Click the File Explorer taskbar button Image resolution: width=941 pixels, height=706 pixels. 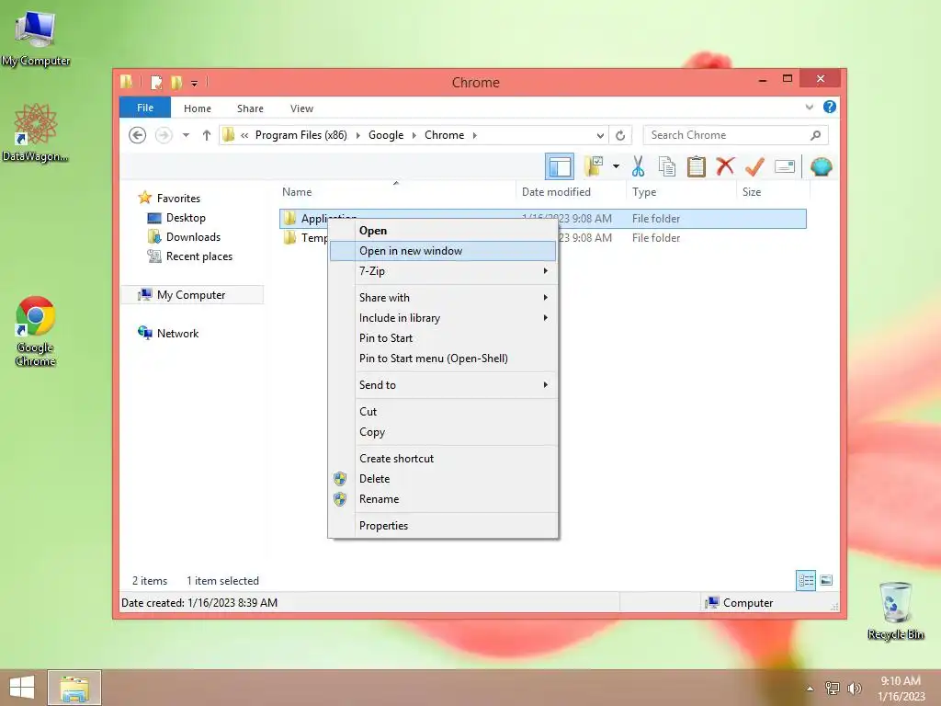click(74, 688)
